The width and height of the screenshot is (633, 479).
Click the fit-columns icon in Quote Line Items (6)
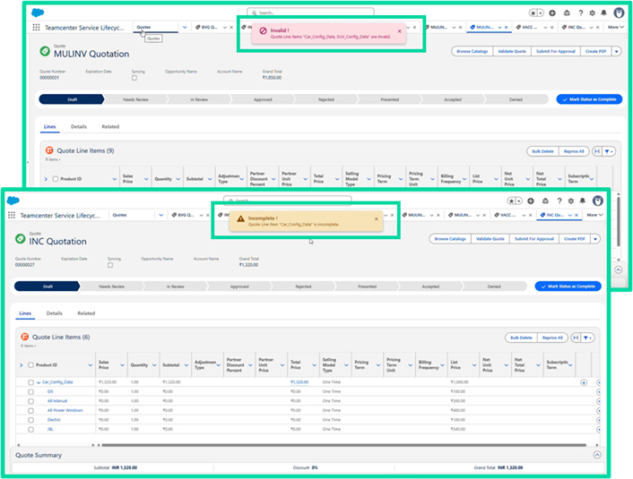576,338
